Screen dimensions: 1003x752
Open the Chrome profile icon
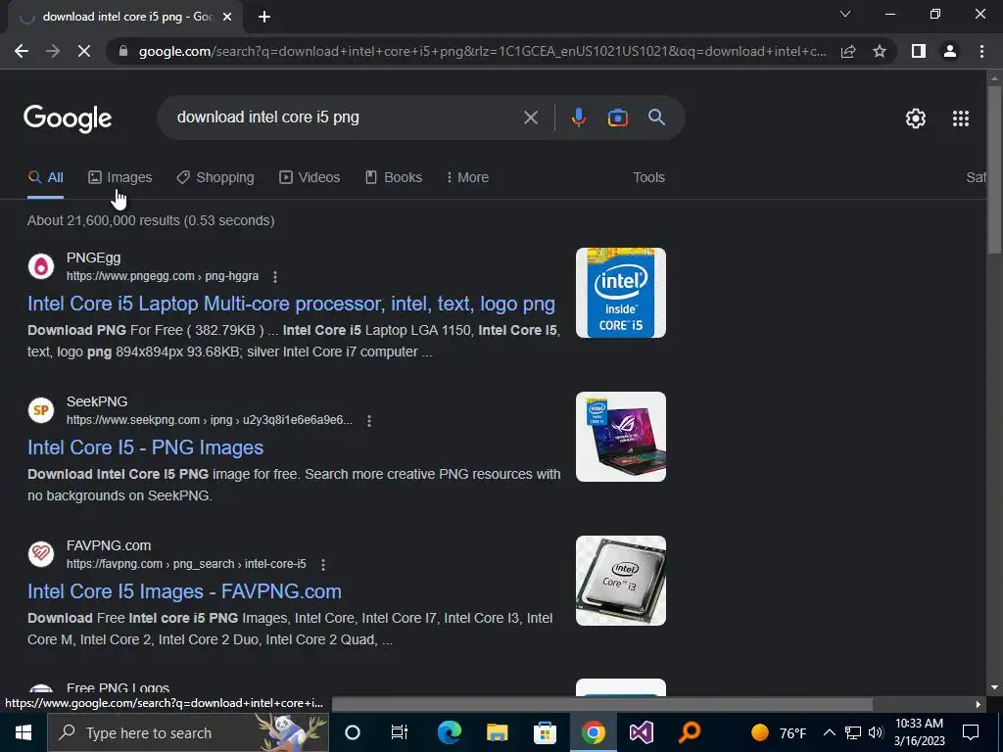(950, 51)
